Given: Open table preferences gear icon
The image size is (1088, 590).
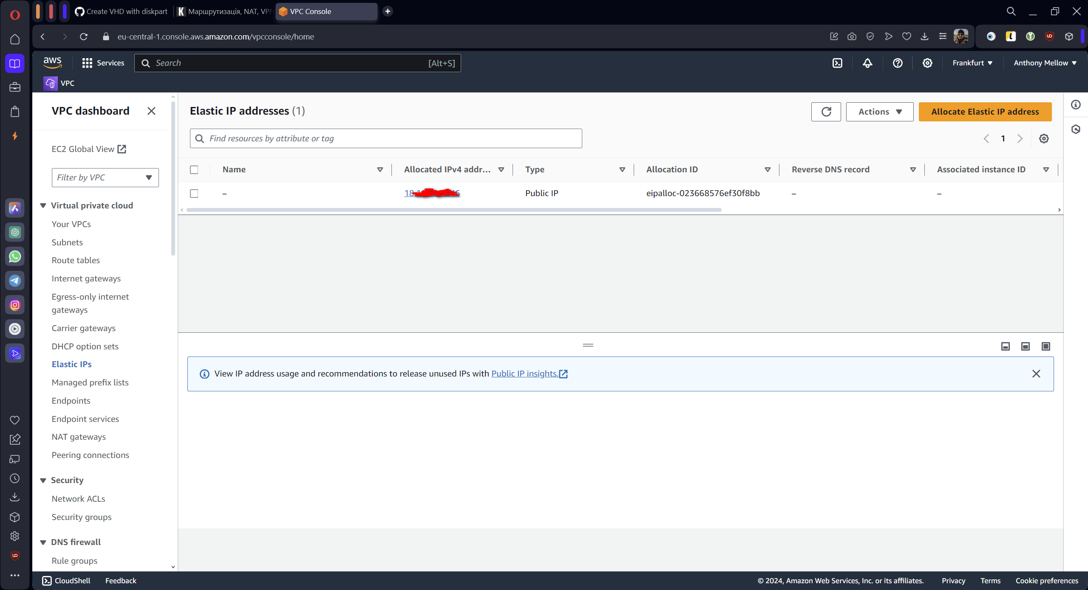Looking at the screenshot, I should pos(1043,138).
